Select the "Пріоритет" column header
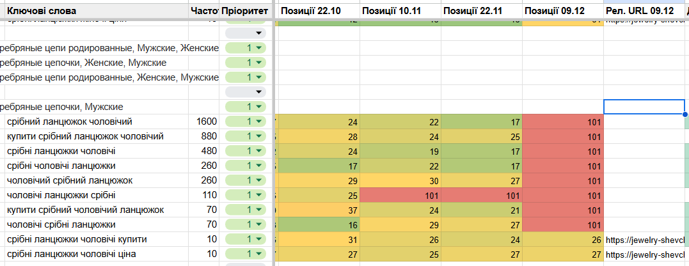Viewport: 689px width, 266px height. click(x=246, y=12)
